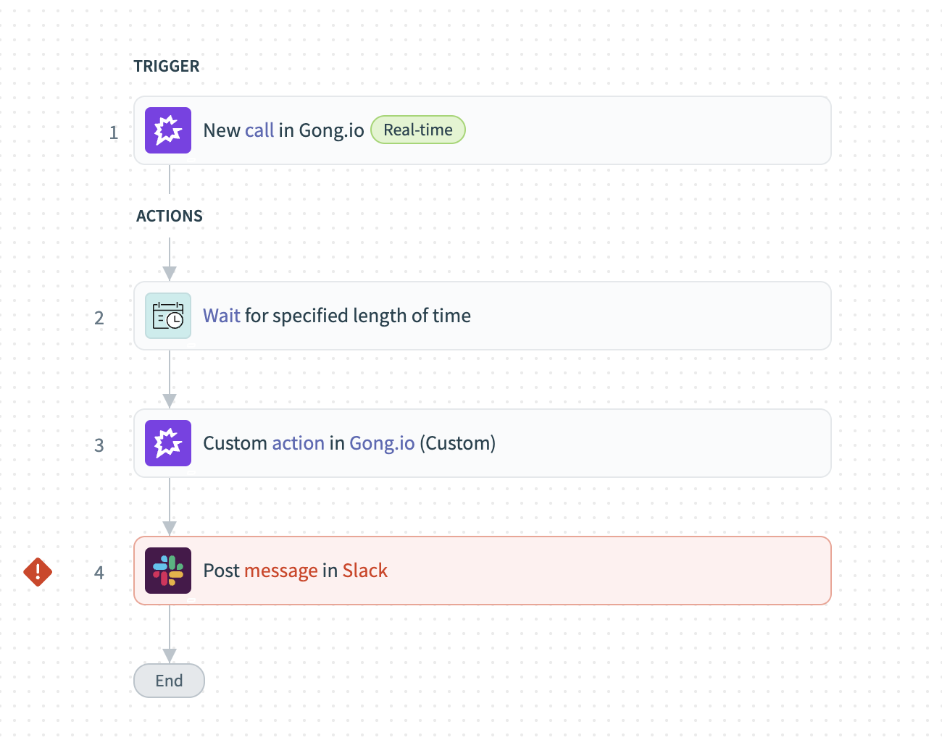Select step number 2 label

pos(99,318)
